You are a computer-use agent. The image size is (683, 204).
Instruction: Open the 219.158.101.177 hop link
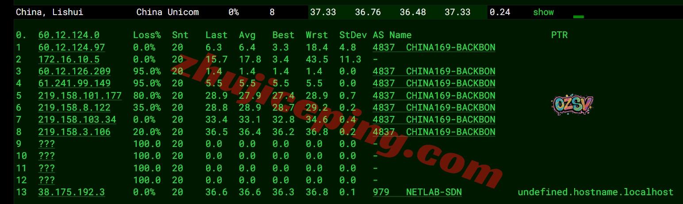click(x=80, y=96)
